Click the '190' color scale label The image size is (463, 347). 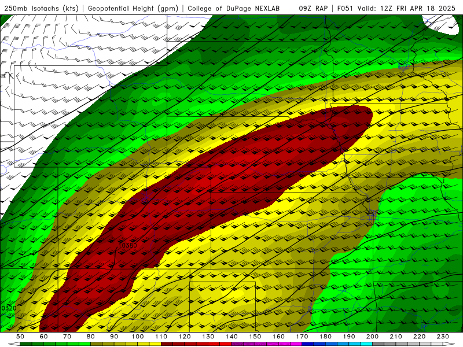(349, 337)
